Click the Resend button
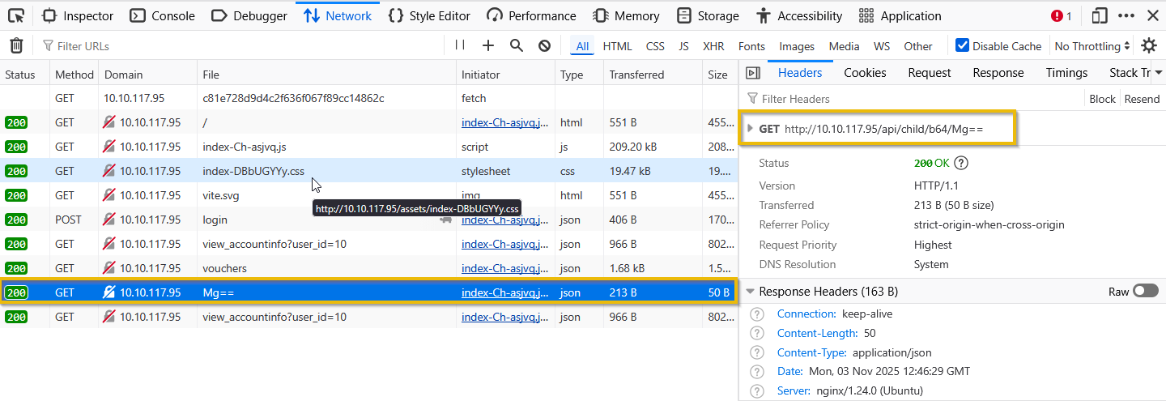This screenshot has width=1166, height=401. pos(1142,99)
